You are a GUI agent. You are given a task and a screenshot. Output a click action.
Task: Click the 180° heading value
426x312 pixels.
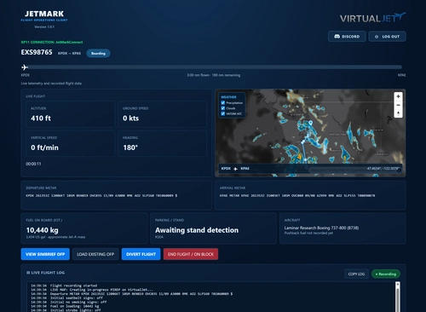tap(130, 147)
